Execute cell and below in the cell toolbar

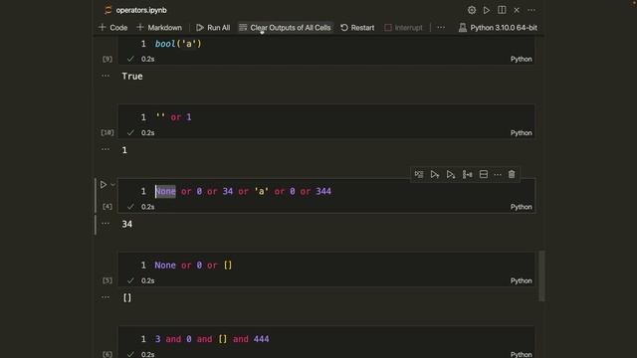click(x=451, y=175)
